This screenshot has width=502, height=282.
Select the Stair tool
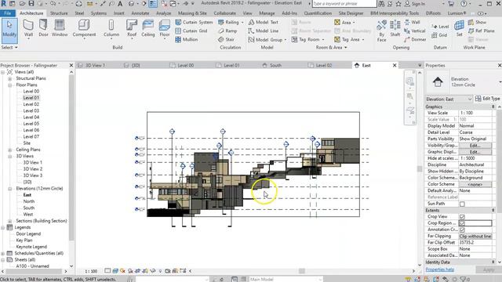(x=226, y=40)
